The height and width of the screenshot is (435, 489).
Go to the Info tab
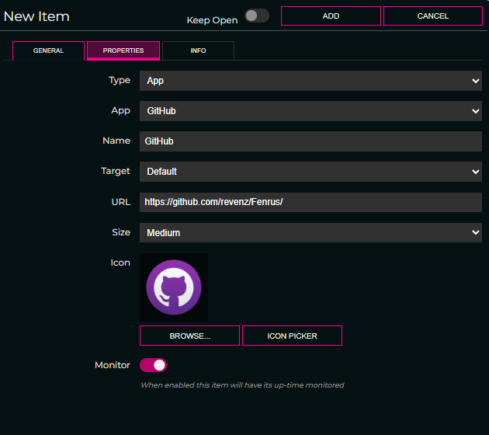(198, 51)
